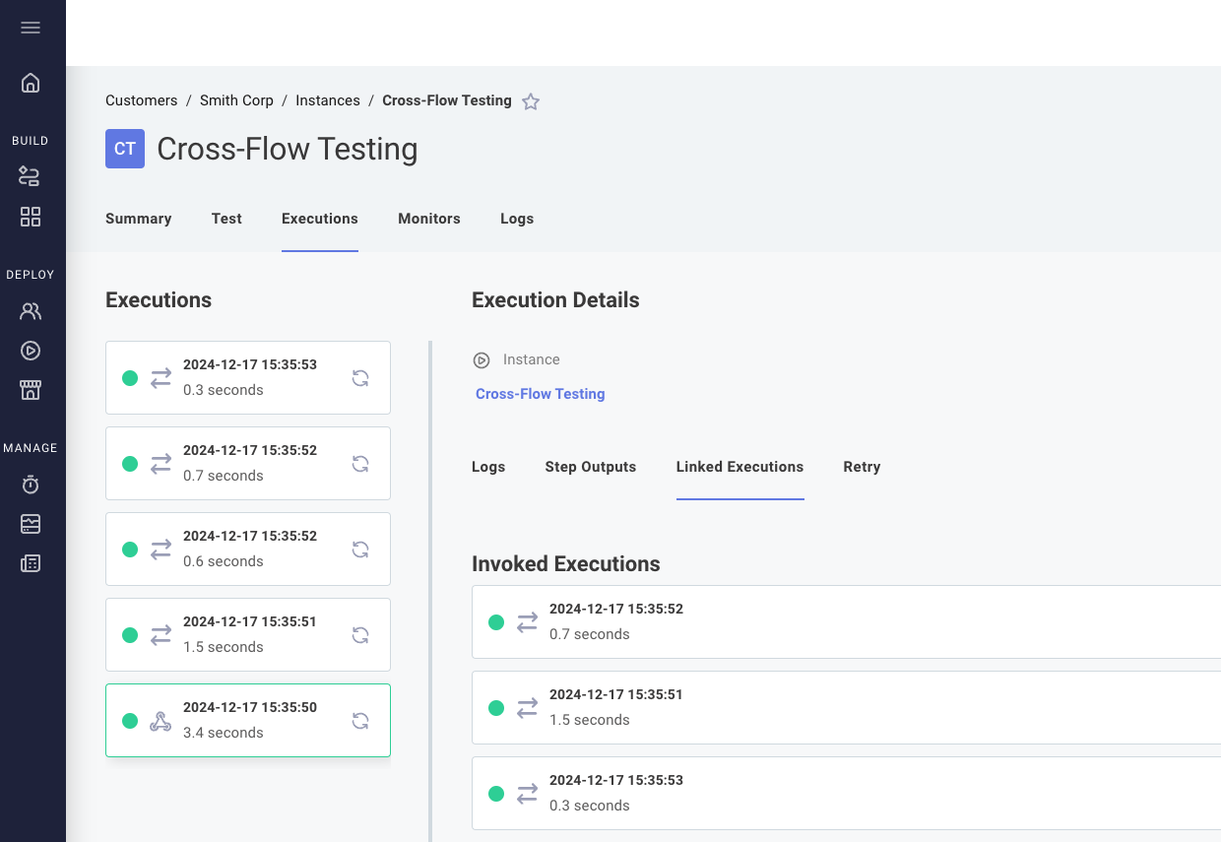Select the Step Outputs tab
The image size is (1221, 842).
click(590, 467)
